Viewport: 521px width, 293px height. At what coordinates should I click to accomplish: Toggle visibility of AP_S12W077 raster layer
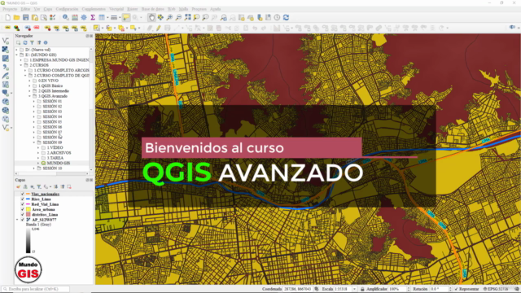tap(23, 220)
